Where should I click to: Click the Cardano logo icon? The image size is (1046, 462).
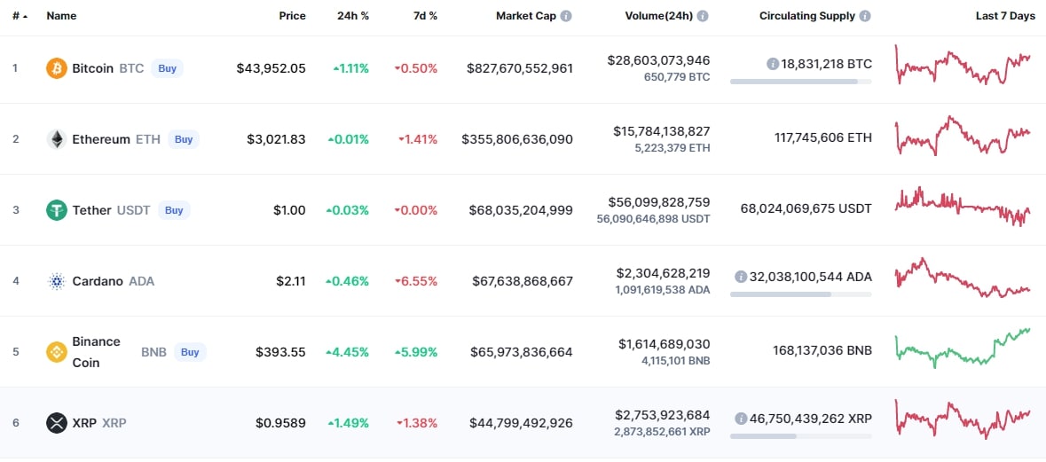point(57,281)
